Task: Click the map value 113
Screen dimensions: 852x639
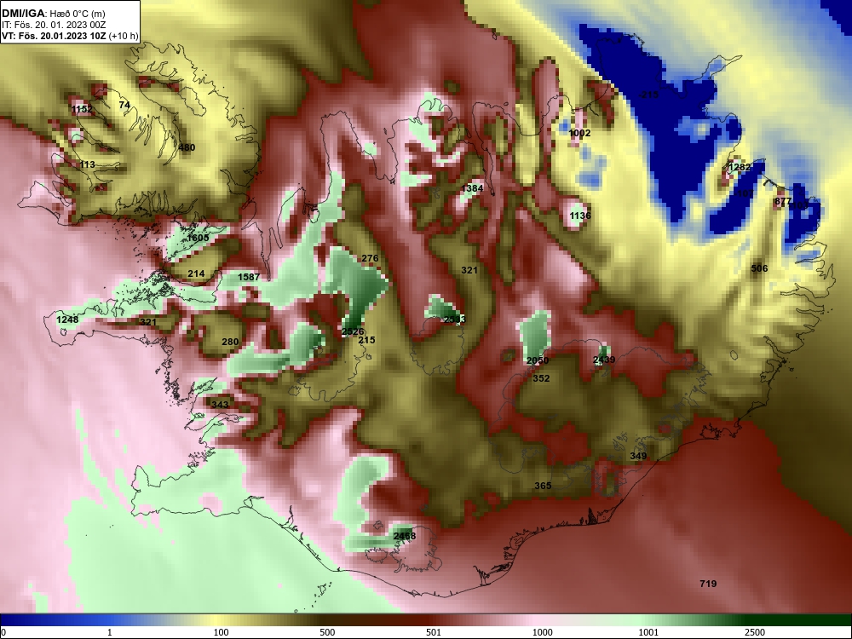Action: click(x=87, y=164)
